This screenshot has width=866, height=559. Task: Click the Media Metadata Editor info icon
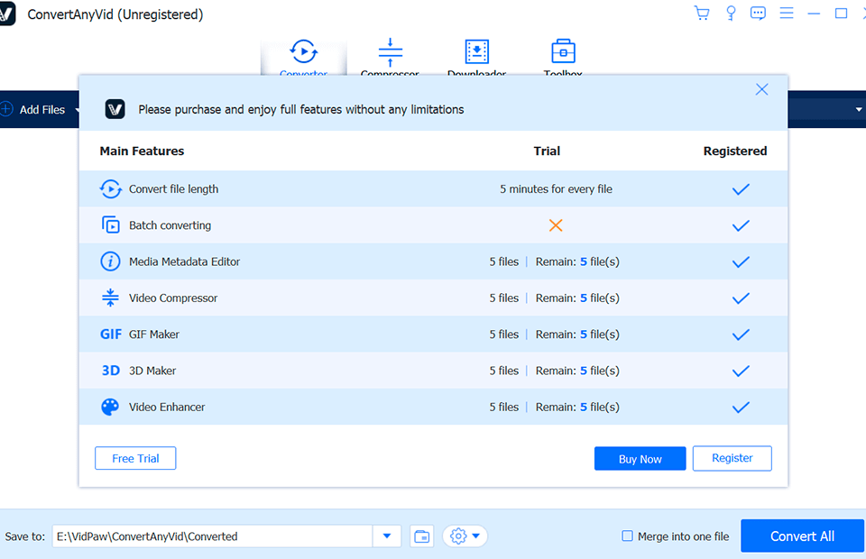tap(110, 261)
